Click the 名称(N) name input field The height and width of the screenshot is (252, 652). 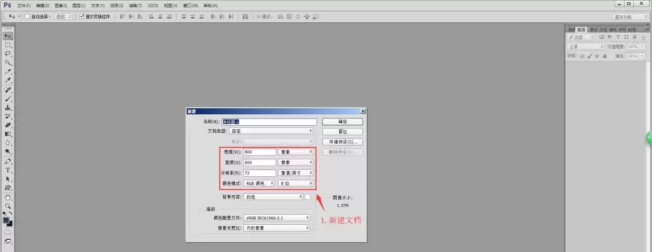pos(269,122)
